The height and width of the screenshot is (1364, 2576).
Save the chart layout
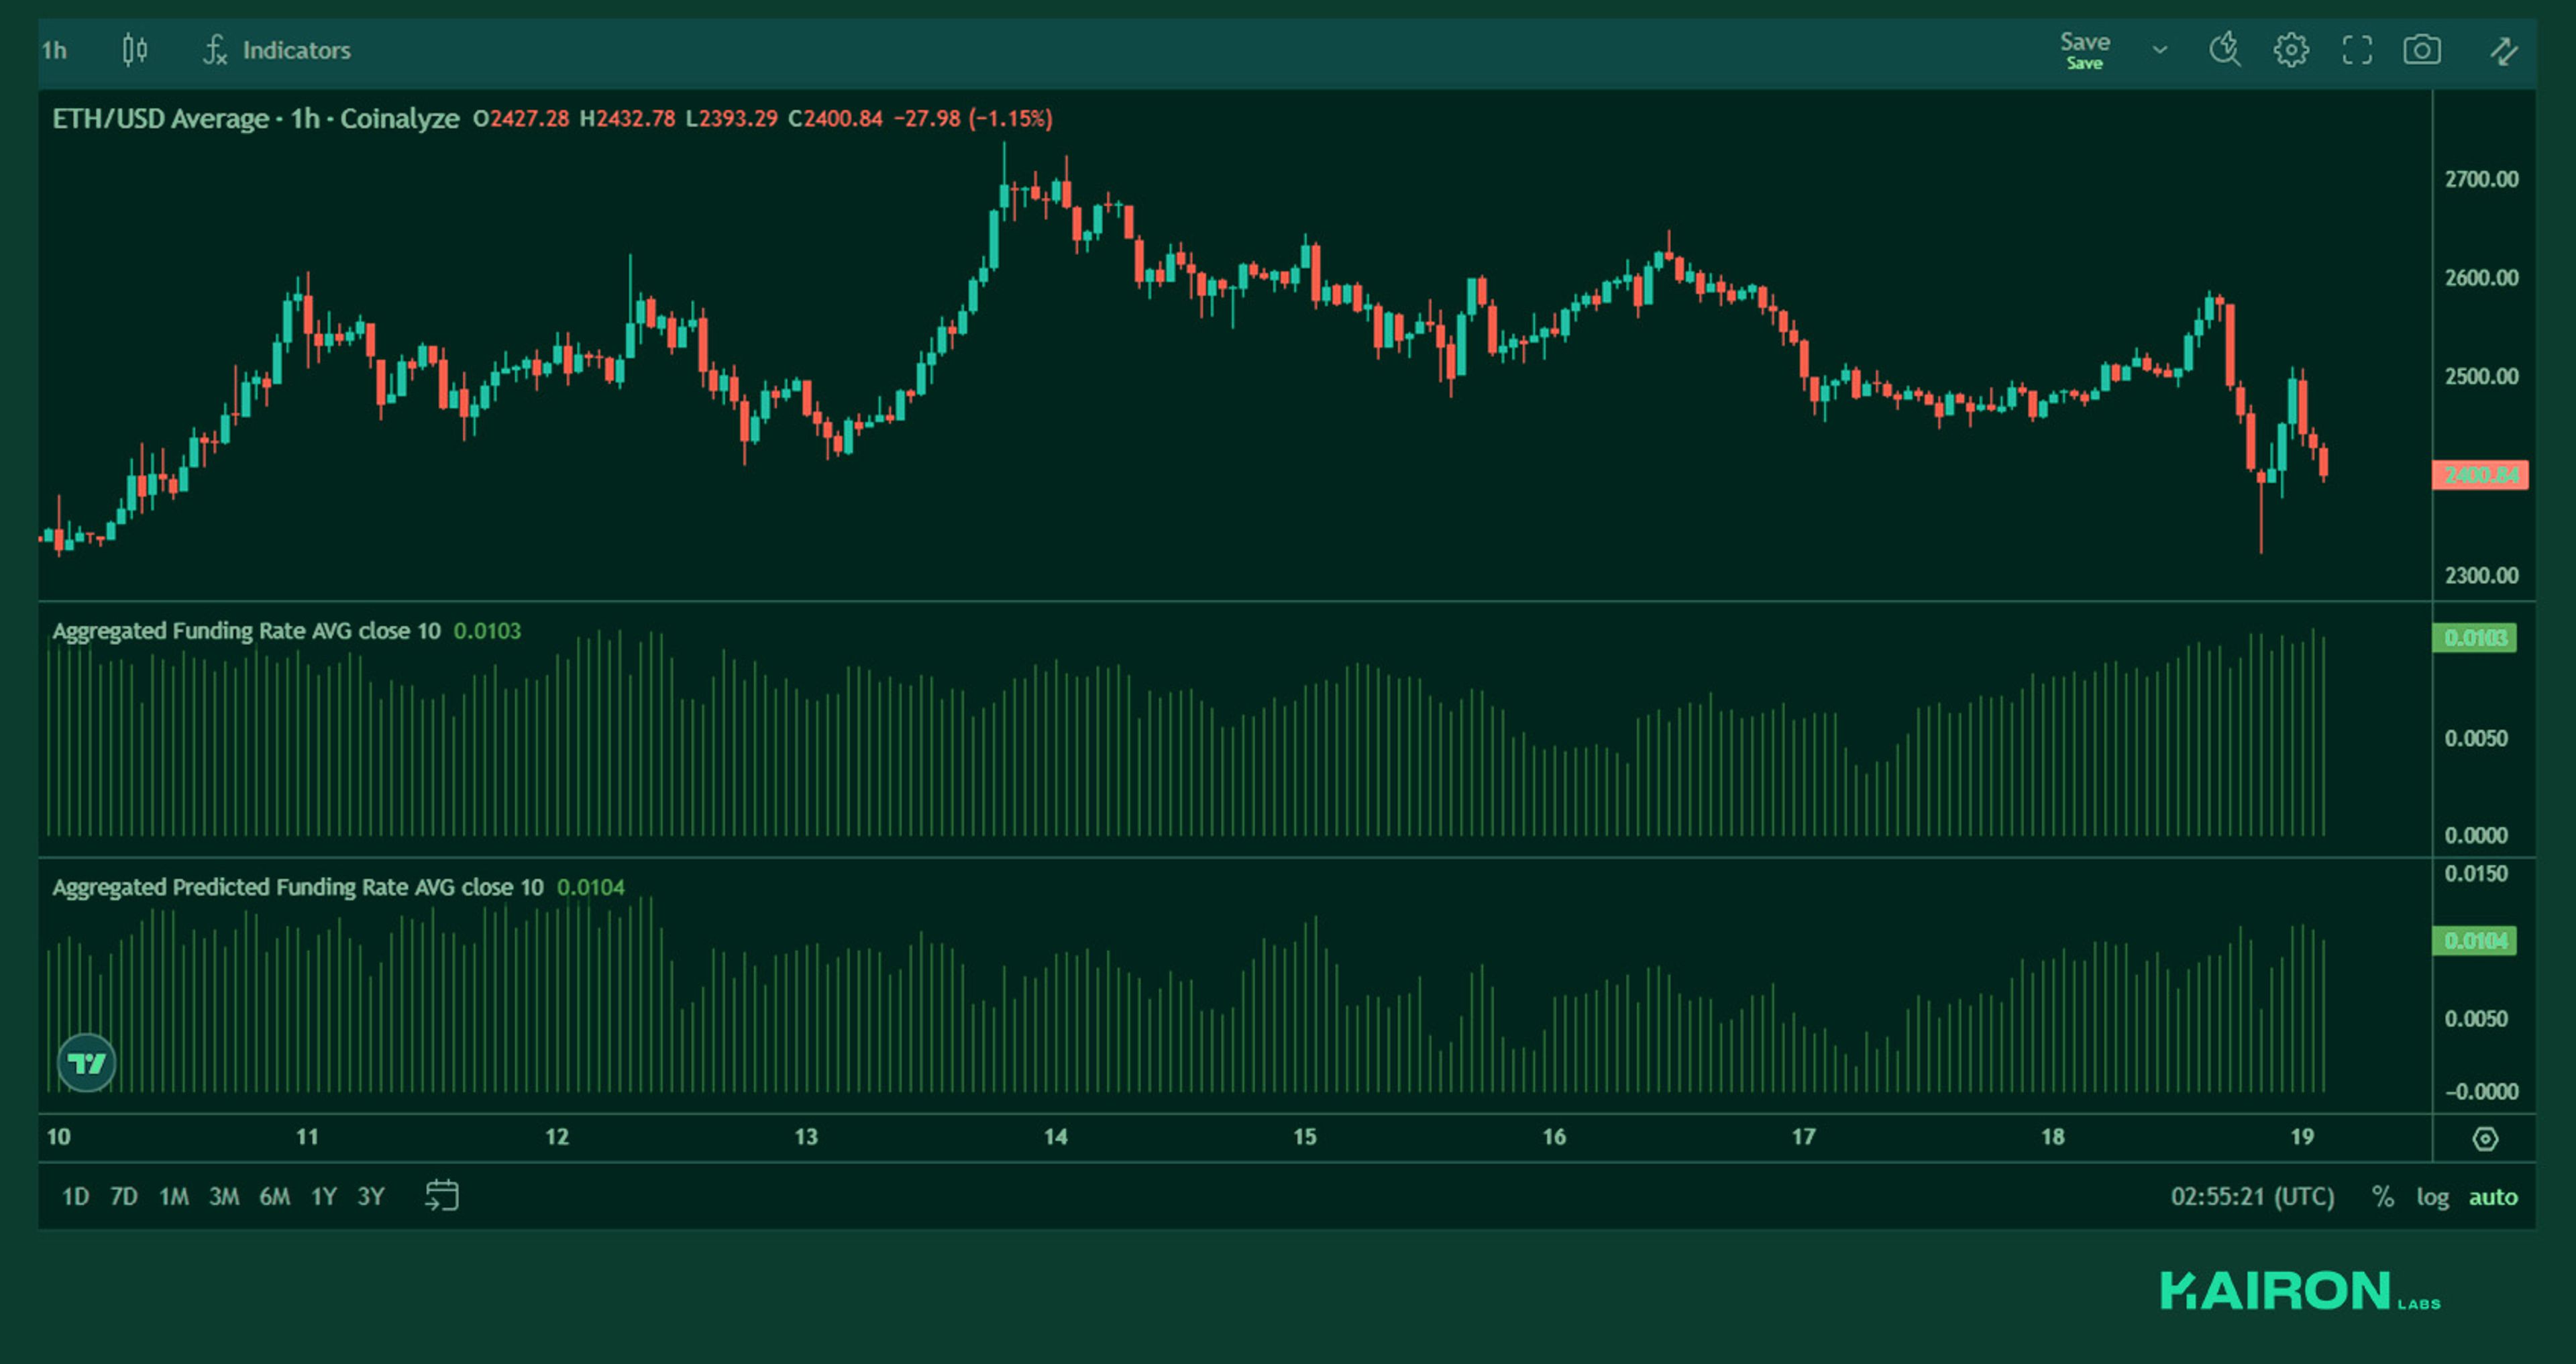coord(2084,50)
